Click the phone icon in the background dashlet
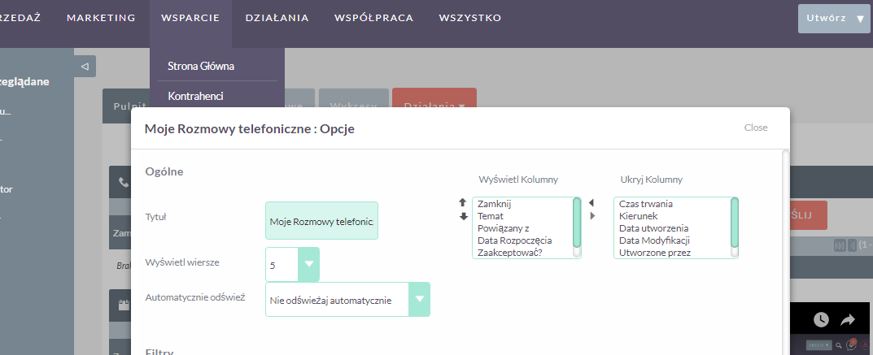873x355 pixels. [123, 182]
